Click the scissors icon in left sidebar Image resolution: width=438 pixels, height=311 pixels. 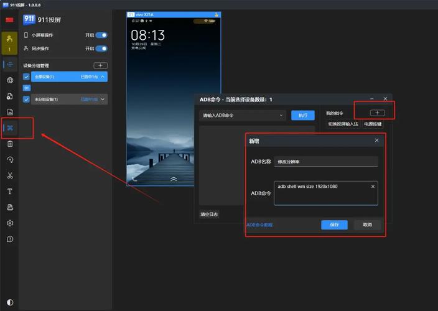point(10,175)
